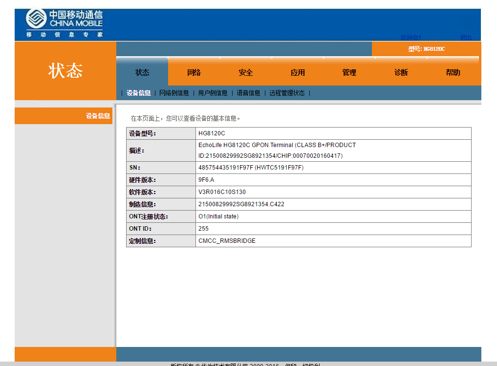Click the page description sentence 在本页面上
Image resolution: width=497 pixels, height=366 pixels.
click(x=185, y=118)
